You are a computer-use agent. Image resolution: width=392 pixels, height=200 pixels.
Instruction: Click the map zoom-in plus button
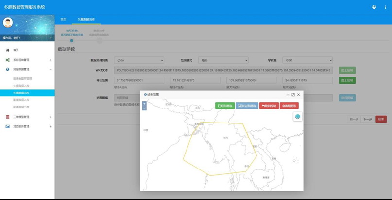pos(144,104)
